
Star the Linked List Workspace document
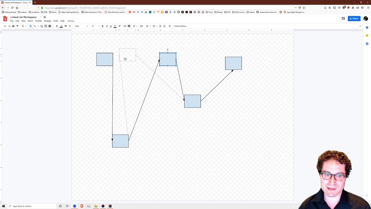tap(41, 17)
